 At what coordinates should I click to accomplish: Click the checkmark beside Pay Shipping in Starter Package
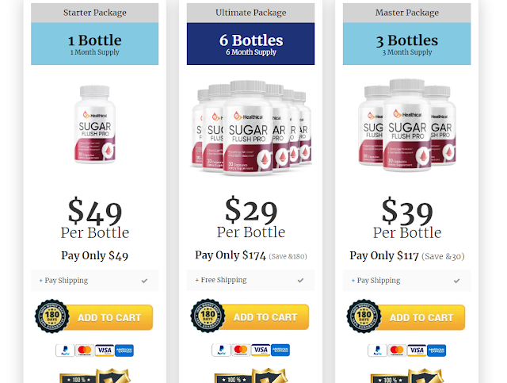pos(144,281)
